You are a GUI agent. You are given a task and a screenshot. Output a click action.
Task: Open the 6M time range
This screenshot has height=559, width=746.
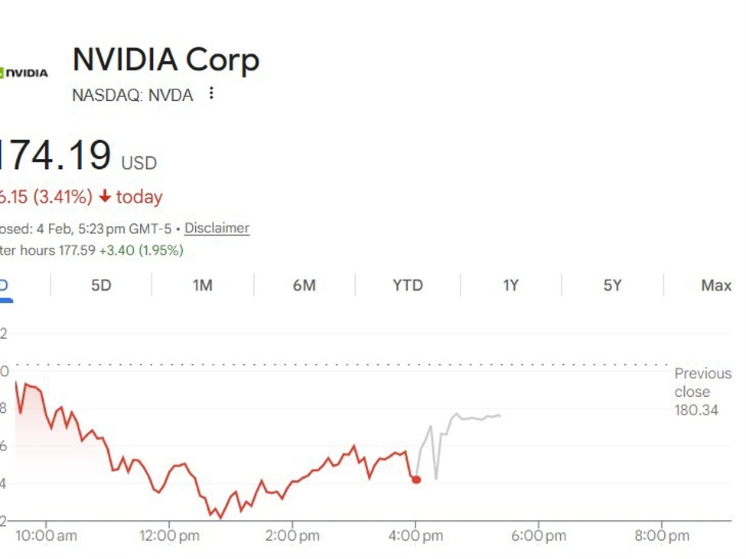point(305,285)
